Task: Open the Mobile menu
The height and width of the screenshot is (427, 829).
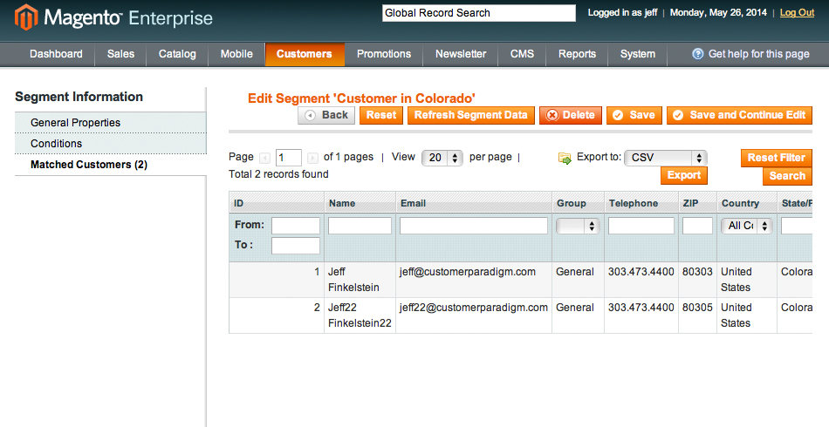Action: coord(236,54)
